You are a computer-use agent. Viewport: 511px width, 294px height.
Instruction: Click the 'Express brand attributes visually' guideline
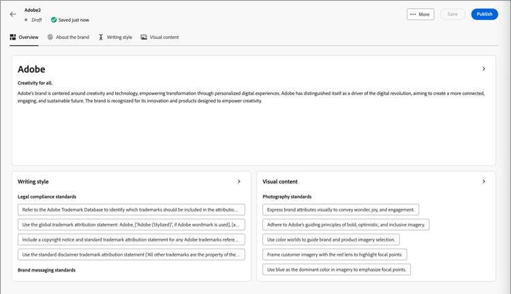(x=341, y=210)
